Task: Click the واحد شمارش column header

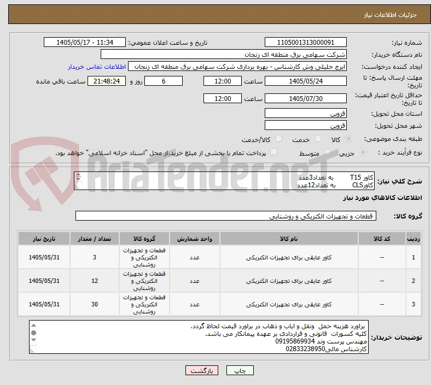Action: pyautogui.click(x=195, y=239)
